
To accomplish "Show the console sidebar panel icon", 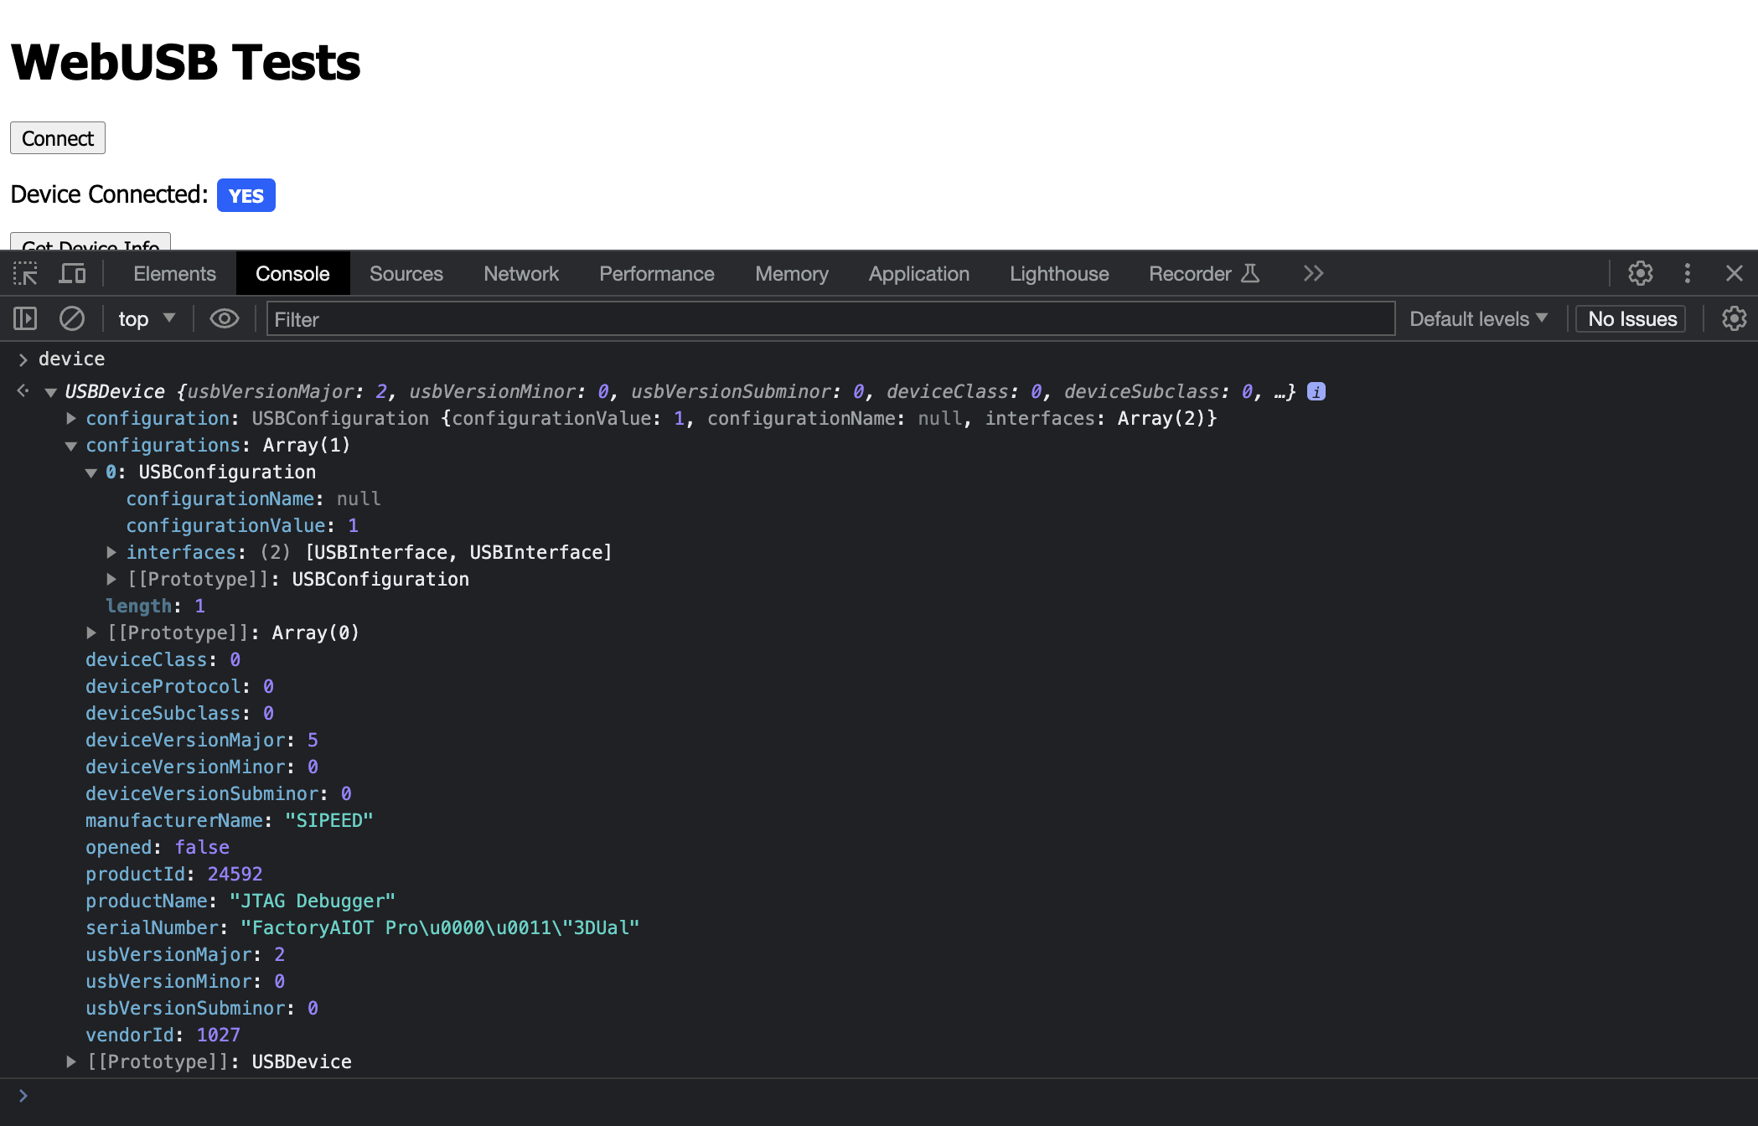I will [x=25, y=319].
